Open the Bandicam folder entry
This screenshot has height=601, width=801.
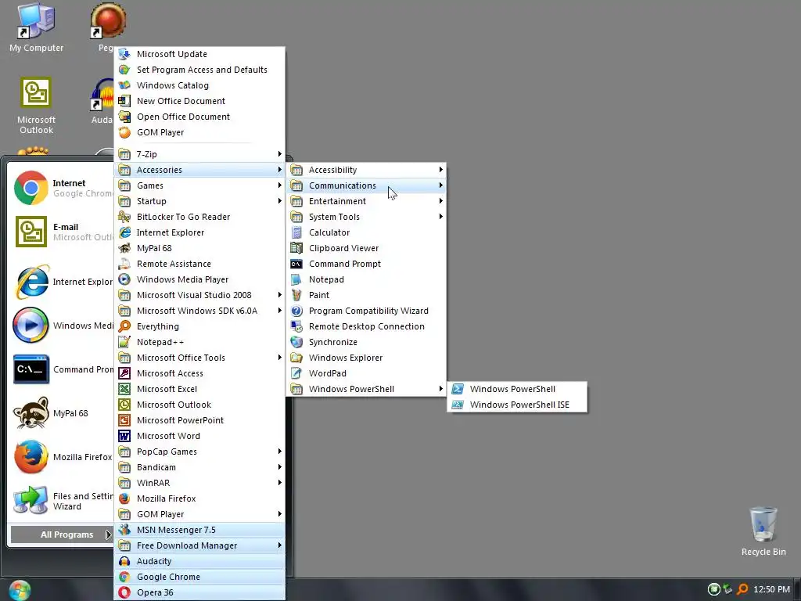[199, 467]
